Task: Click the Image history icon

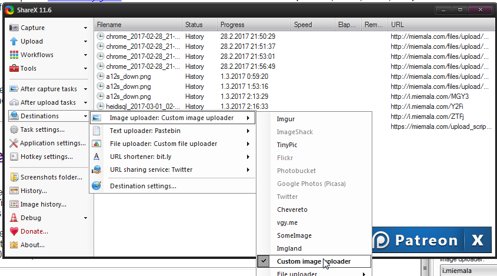Action: 14,204
